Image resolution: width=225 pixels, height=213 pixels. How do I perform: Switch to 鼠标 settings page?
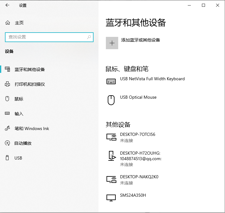(x=19, y=99)
